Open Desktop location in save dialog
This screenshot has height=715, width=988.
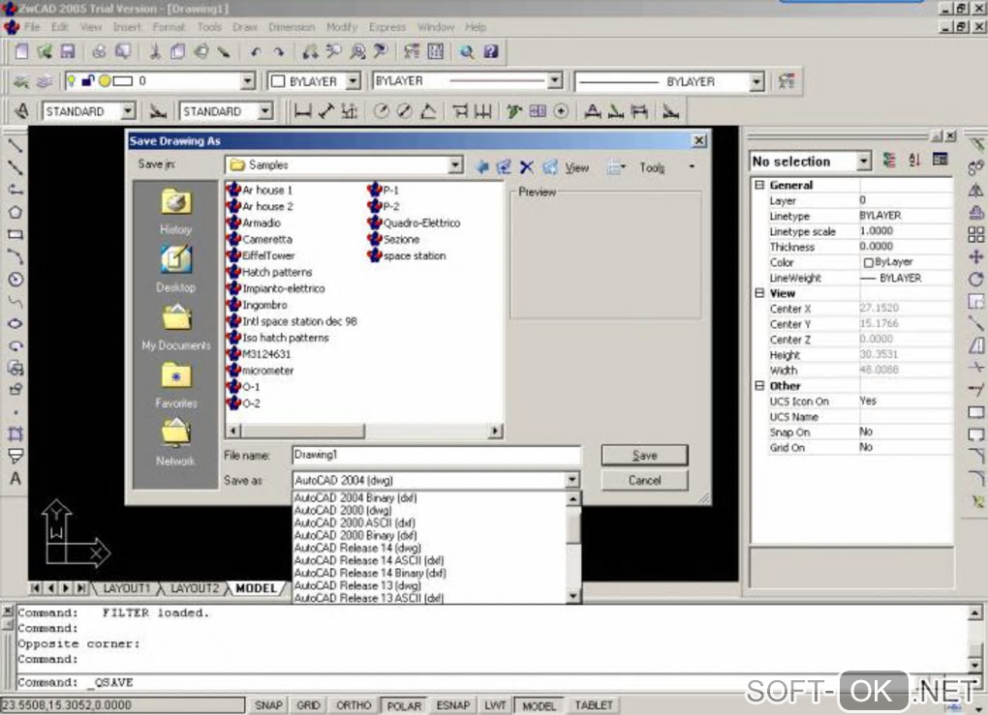(175, 269)
